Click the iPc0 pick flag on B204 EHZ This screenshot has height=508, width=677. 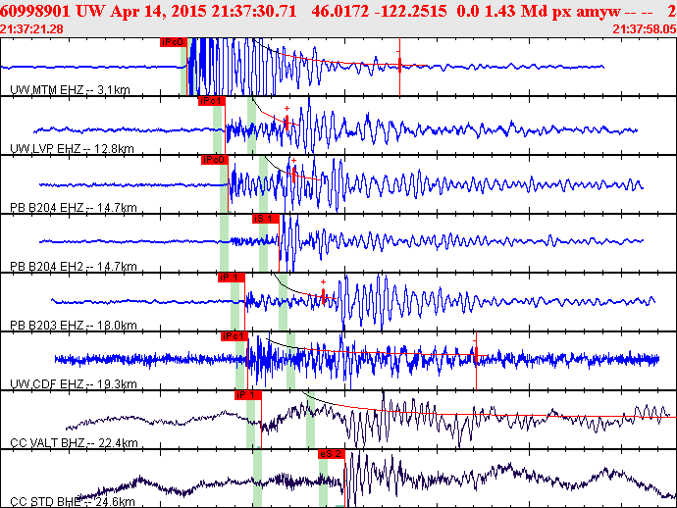point(215,160)
